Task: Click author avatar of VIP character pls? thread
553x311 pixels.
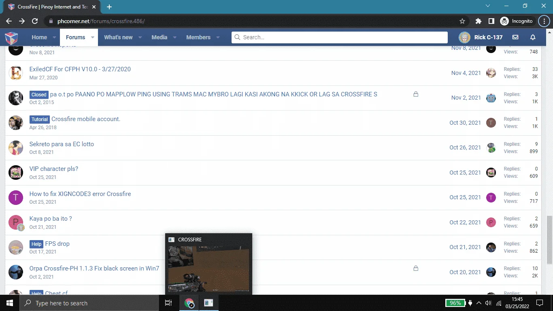Action: [x=16, y=173]
